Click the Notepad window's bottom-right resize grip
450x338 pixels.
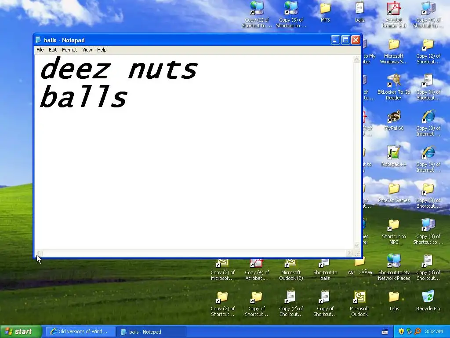click(x=357, y=253)
